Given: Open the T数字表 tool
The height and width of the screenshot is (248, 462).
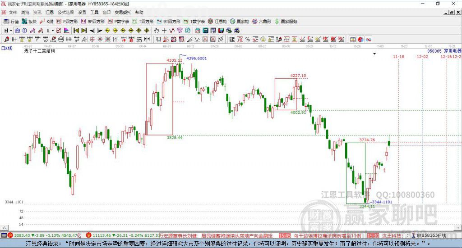Looking at the screenshot, I should tap(194, 22).
